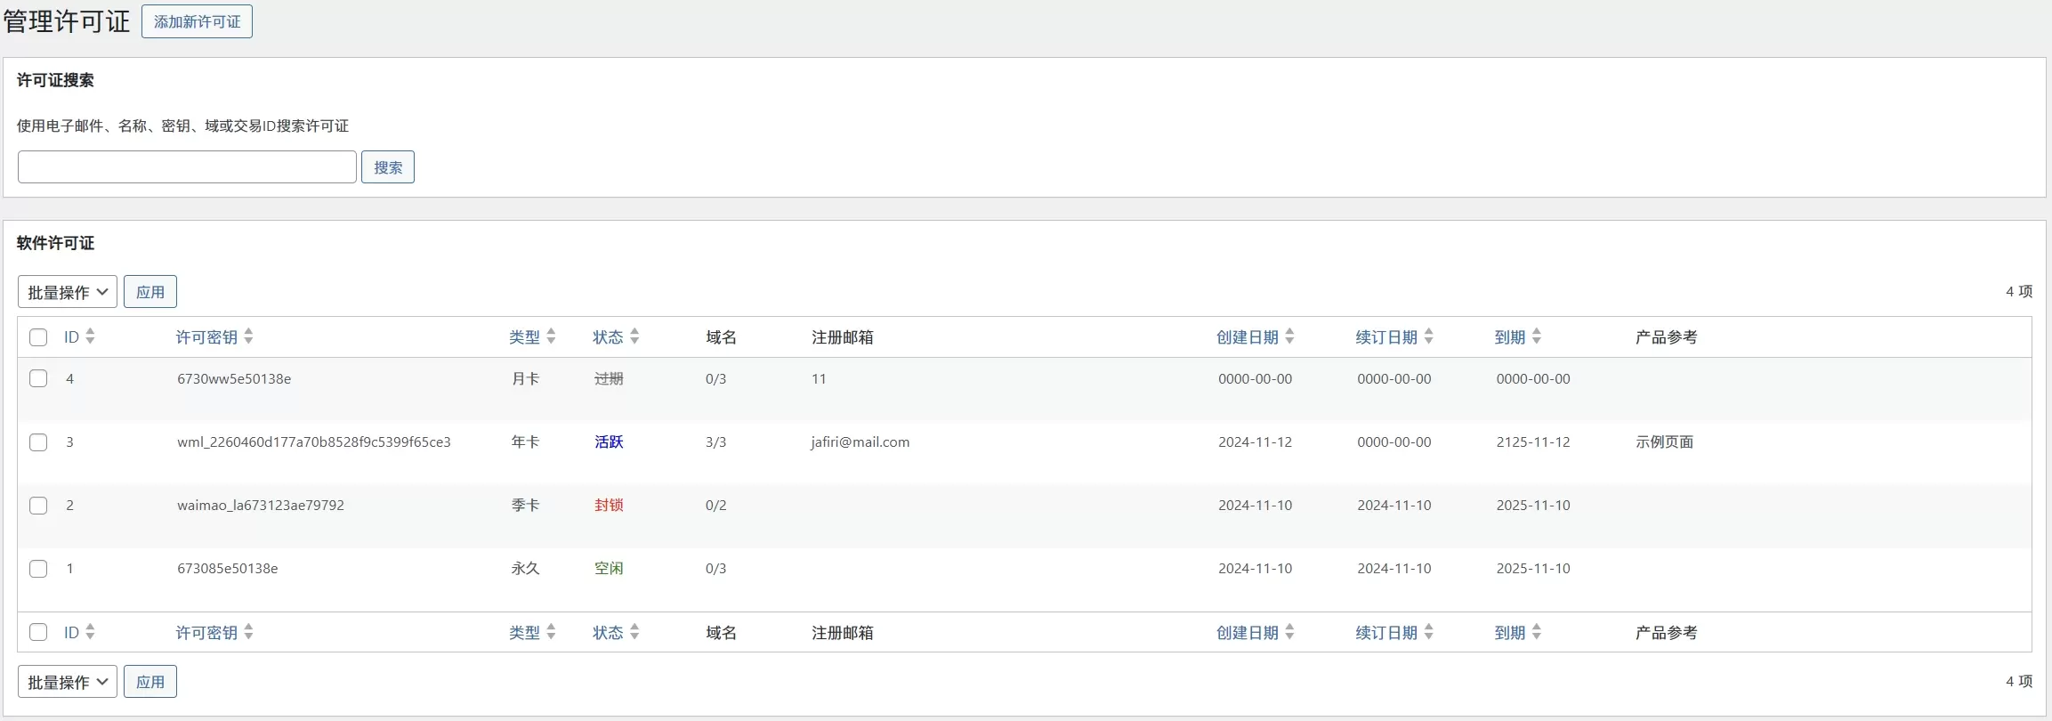Sort by the top 类型 column link
This screenshot has width=2052, height=721.
(525, 337)
